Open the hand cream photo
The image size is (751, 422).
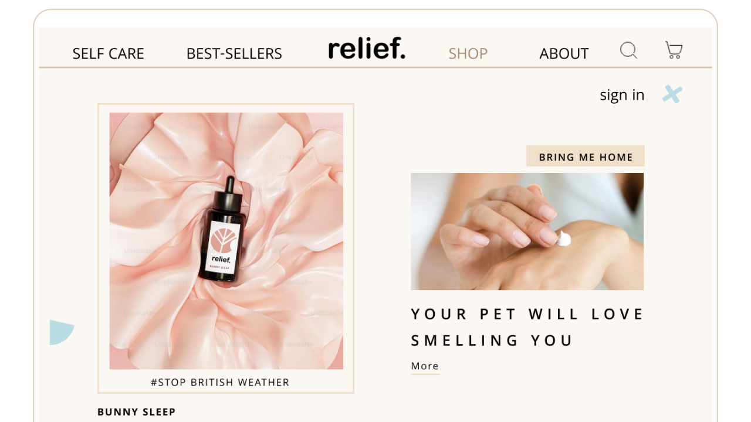click(x=527, y=232)
